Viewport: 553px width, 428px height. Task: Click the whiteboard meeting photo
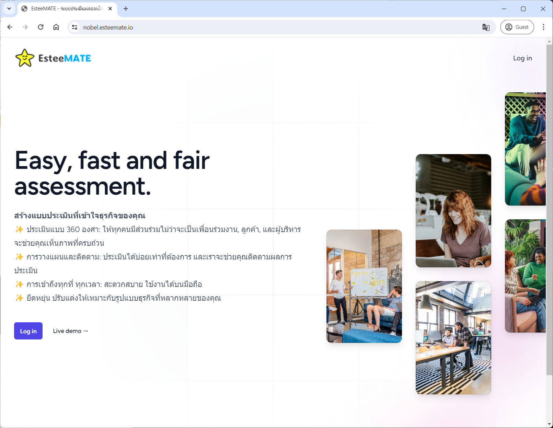coord(364,286)
